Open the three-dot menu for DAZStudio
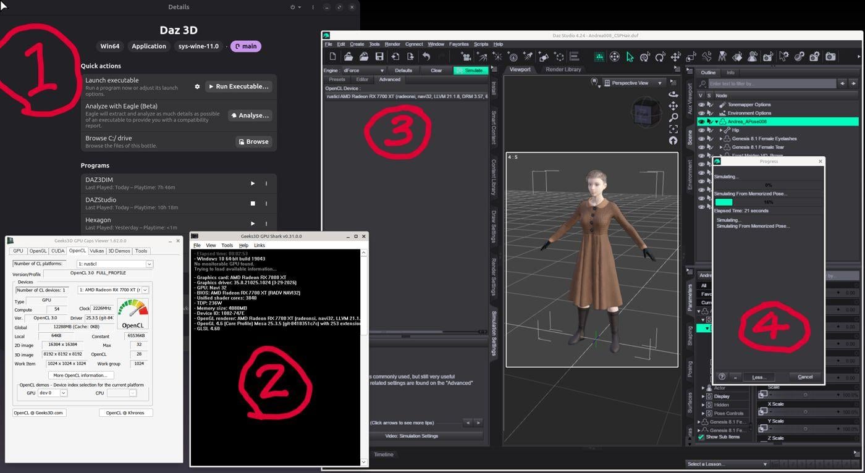 tap(266, 203)
